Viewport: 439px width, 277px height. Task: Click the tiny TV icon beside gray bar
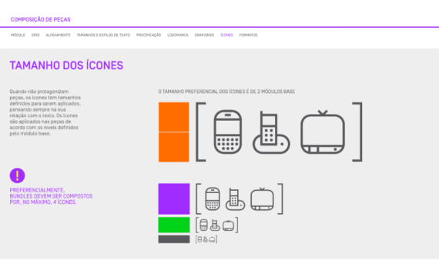pos(213,239)
